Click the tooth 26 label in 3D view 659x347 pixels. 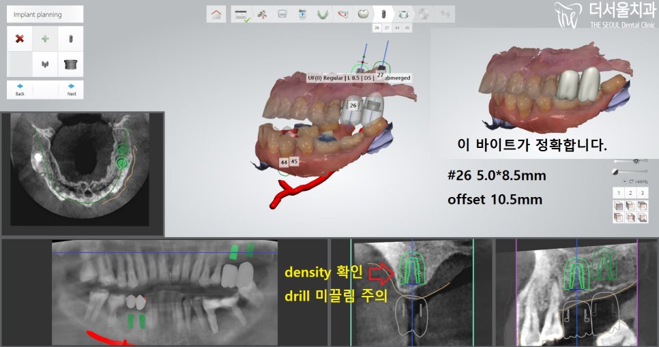[353, 106]
